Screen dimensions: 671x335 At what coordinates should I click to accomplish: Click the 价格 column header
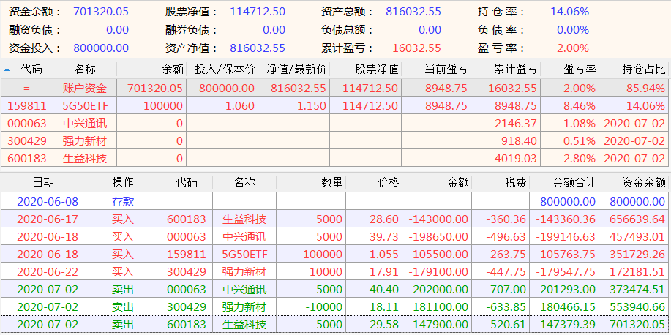click(389, 183)
